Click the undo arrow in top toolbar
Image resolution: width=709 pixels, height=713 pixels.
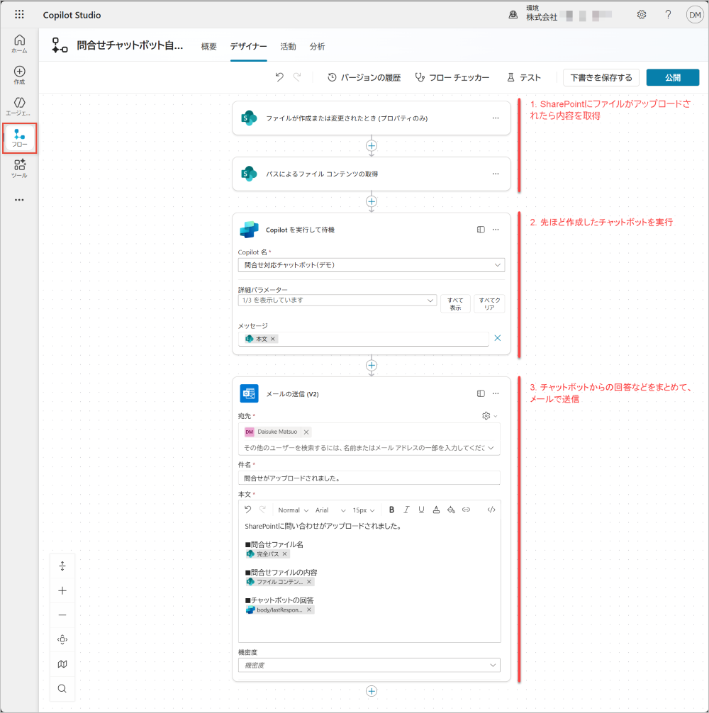279,77
